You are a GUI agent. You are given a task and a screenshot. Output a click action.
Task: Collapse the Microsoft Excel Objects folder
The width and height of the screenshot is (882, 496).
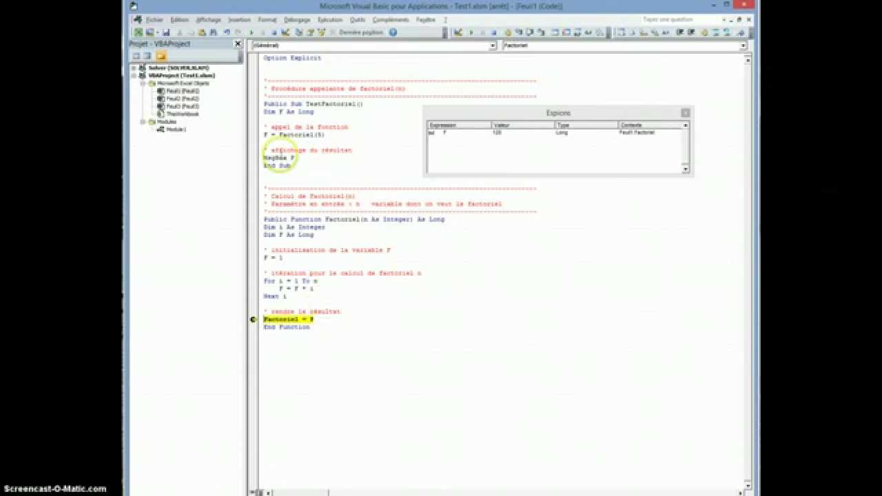pyautogui.click(x=143, y=83)
